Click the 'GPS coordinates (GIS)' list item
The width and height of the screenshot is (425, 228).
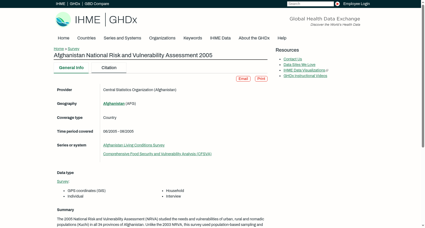pyautogui.click(x=87, y=191)
